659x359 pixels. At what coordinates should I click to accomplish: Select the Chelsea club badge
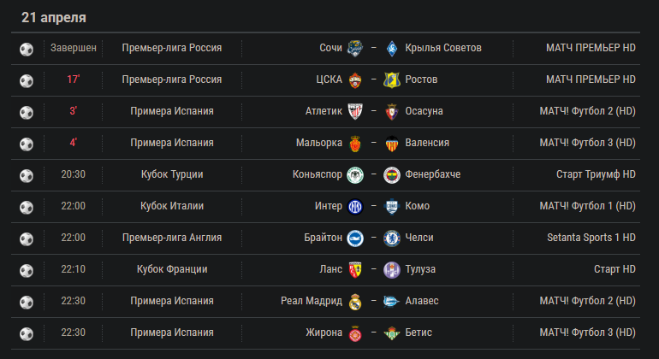392,238
